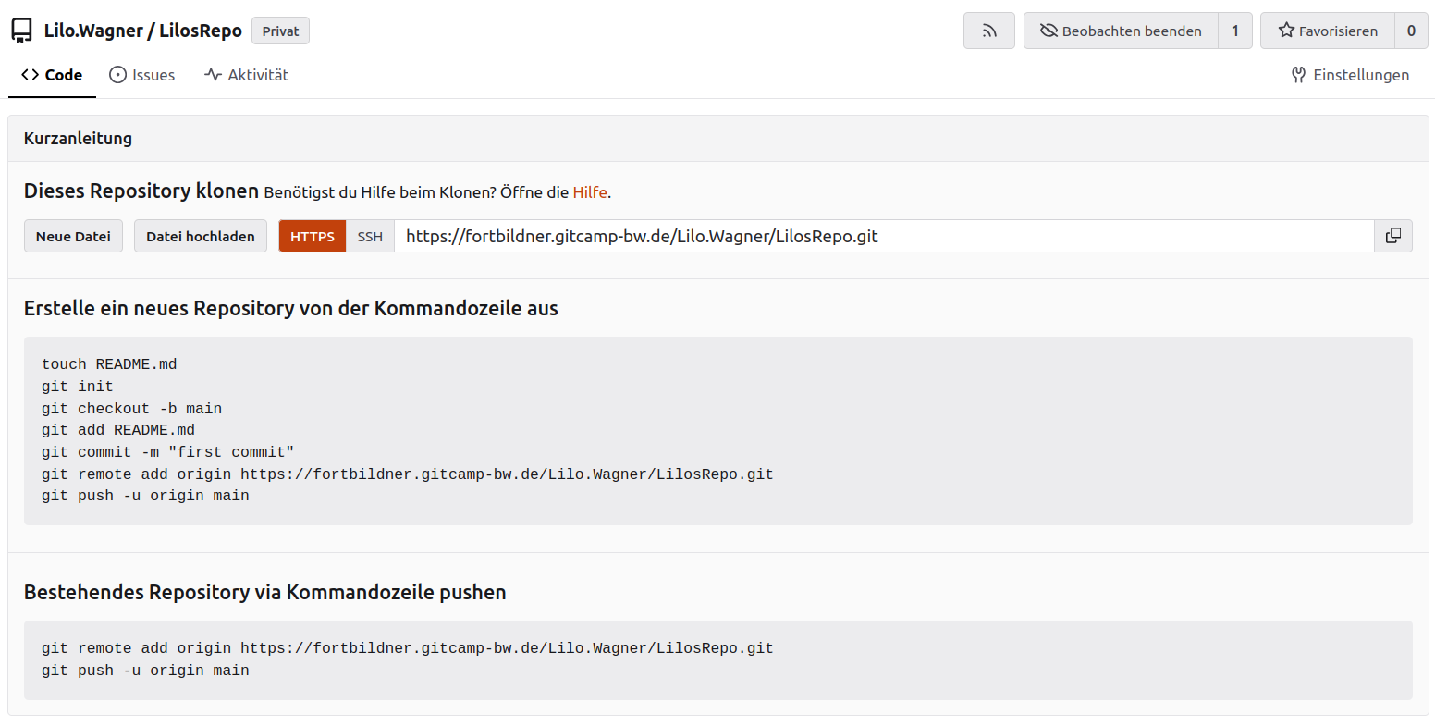Screen dimensions: 1435x726
Task: Select HTTPS clone protocol
Action: coord(313,236)
